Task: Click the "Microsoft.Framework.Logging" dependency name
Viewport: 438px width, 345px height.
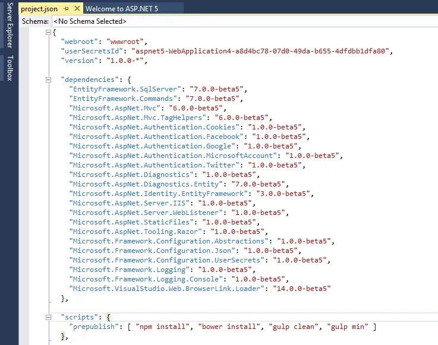Action: 130,270
